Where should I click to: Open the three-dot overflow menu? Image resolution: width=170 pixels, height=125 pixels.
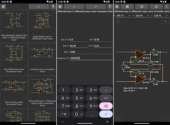point(167,7)
